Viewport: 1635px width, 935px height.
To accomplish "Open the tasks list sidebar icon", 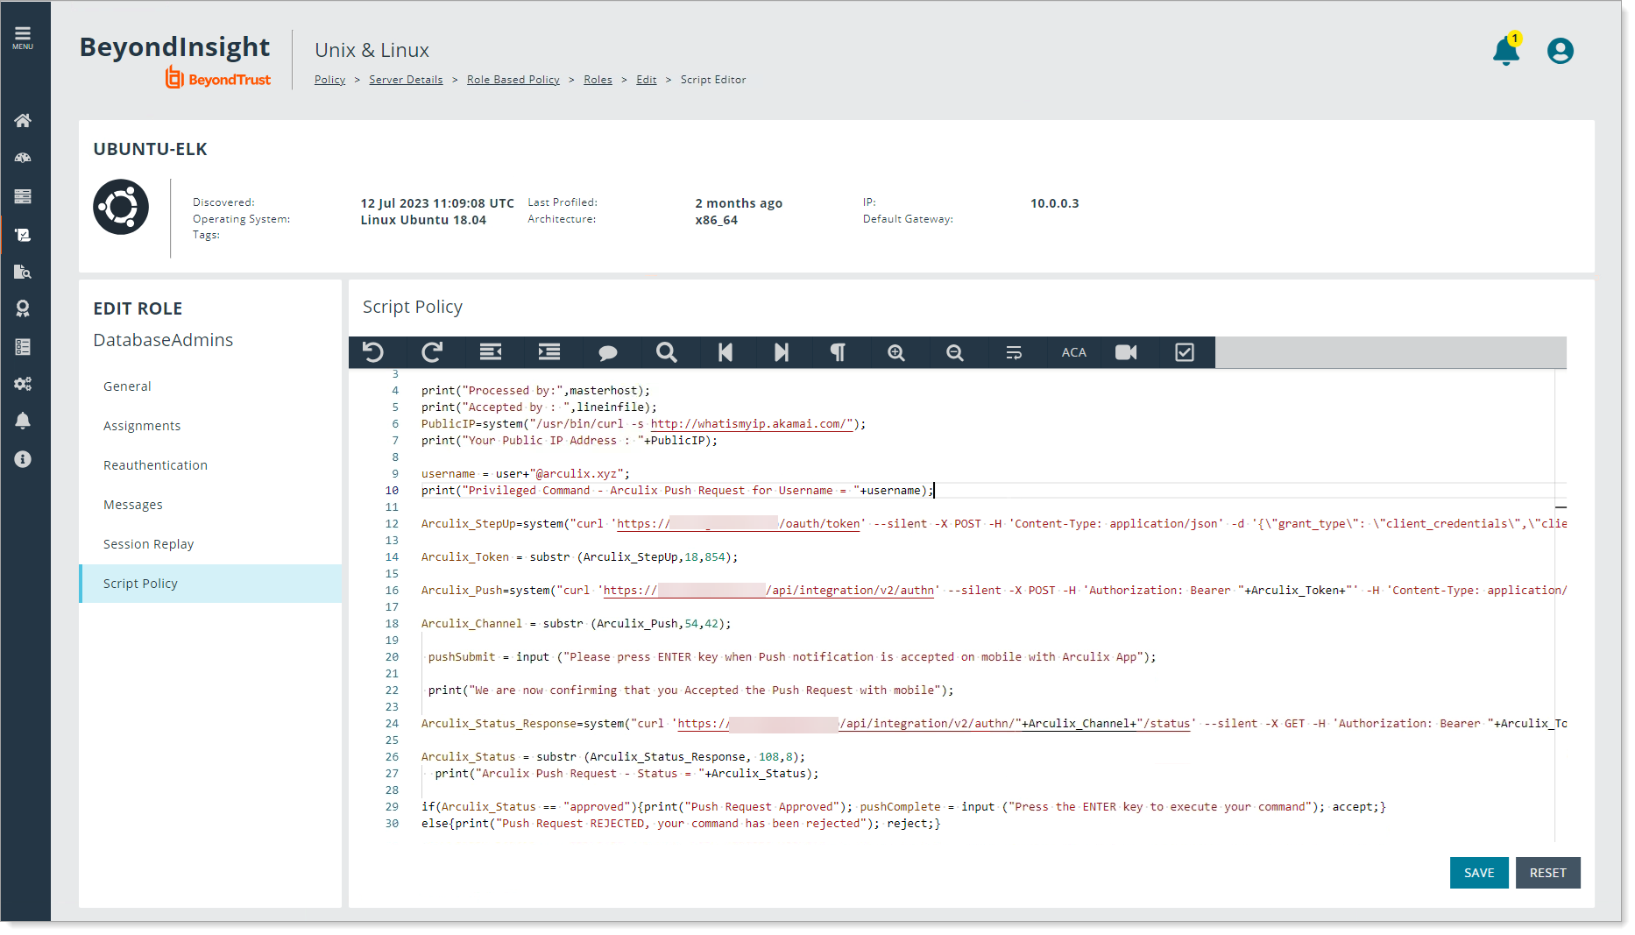I will tap(23, 347).
